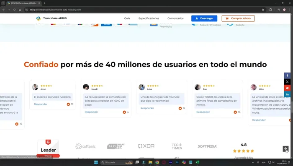Reload the page with refresh icon

14,10
